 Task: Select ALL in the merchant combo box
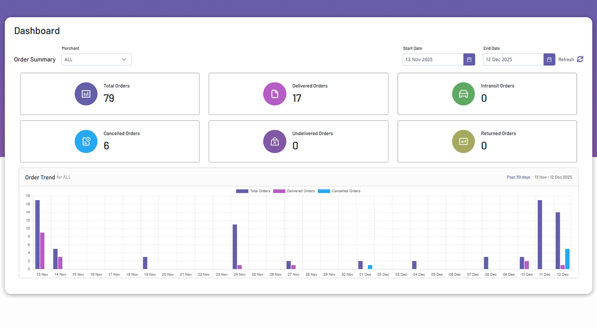point(96,59)
